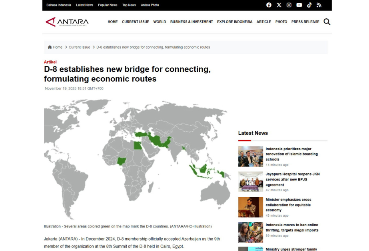Click the D-8 article breadcrumb text

point(153,47)
